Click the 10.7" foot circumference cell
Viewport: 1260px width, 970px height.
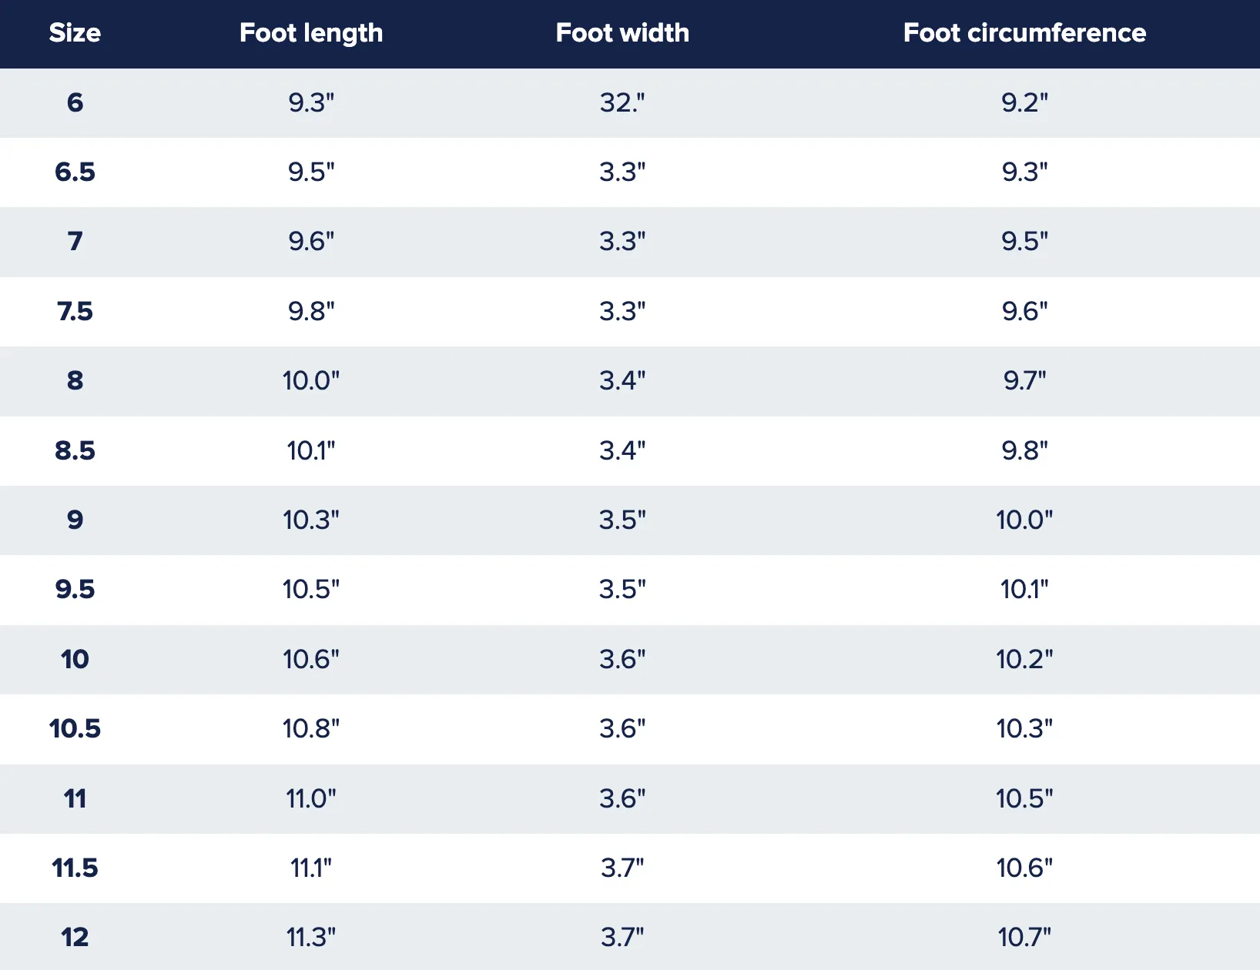point(1024,937)
